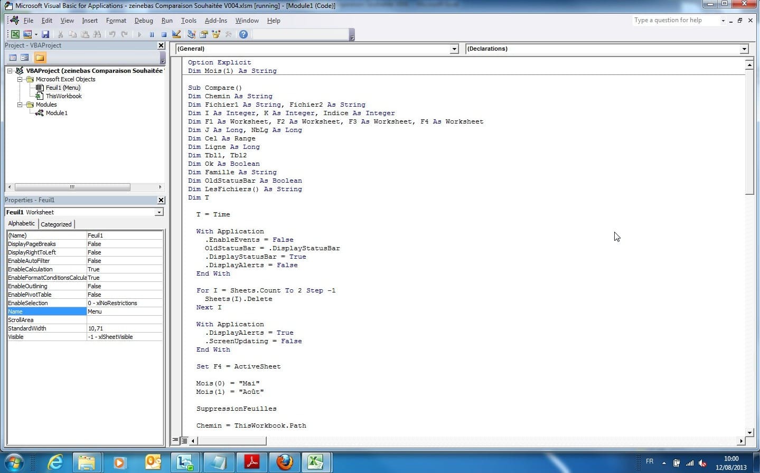Open the Debug menu
This screenshot has height=473, width=760.
(144, 21)
